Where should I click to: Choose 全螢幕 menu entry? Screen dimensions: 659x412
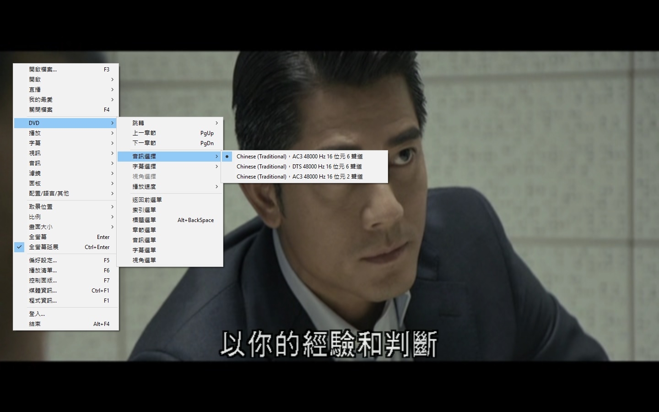click(x=66, y=237)
